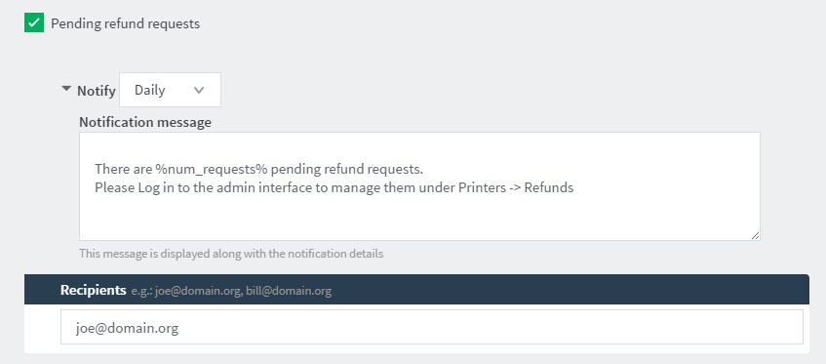This screenshot has height=364, width=826.
Task: Click the green checkmark icon
Action: 34,23
